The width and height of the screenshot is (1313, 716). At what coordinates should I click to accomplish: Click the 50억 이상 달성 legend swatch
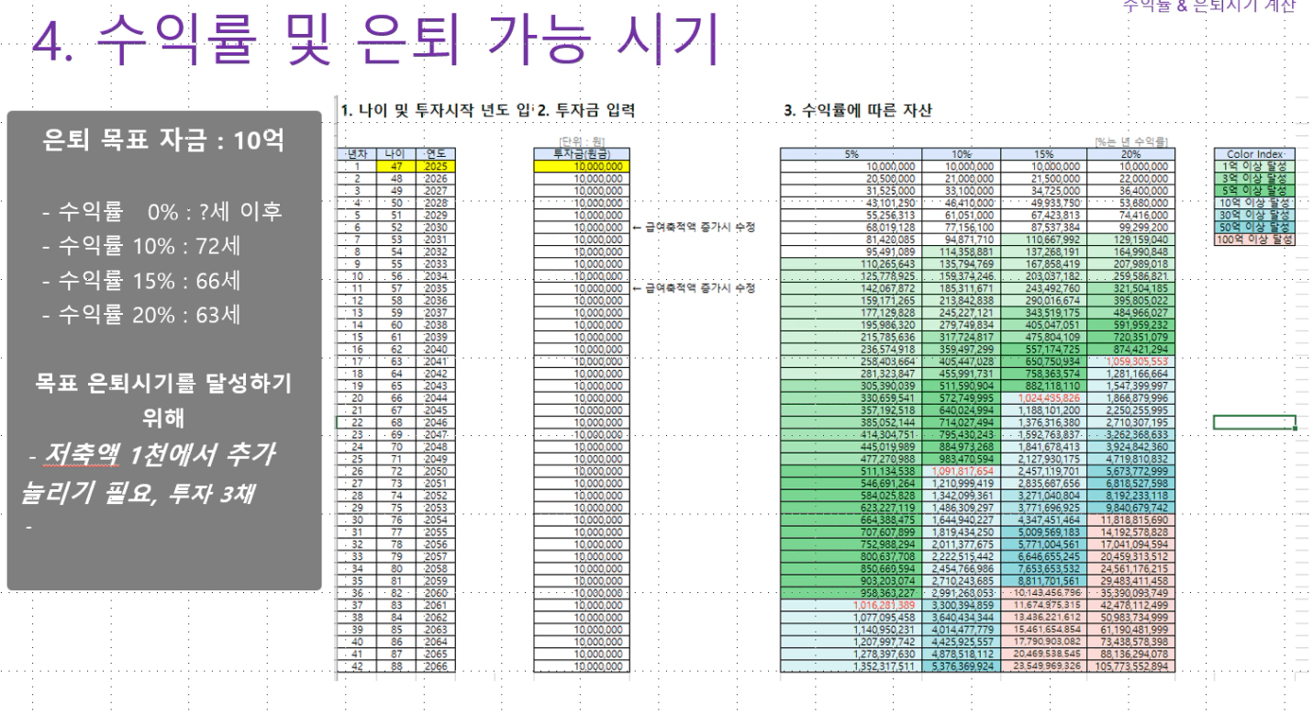(x=1254, y=227)
